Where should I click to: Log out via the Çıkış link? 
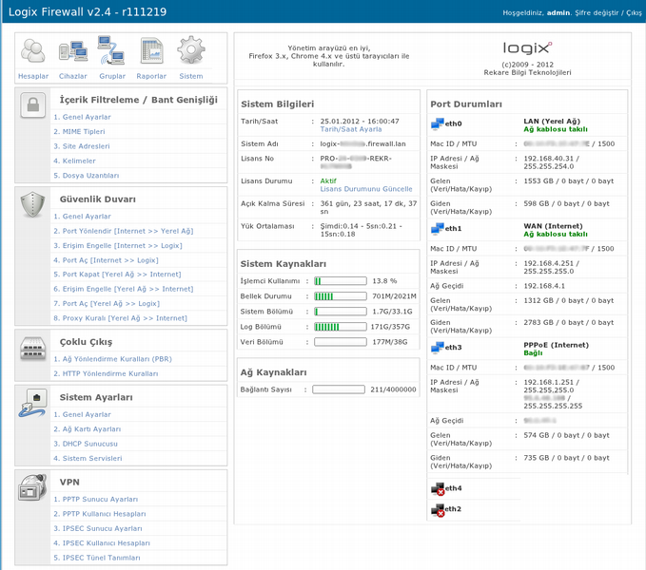coord(634,12)
